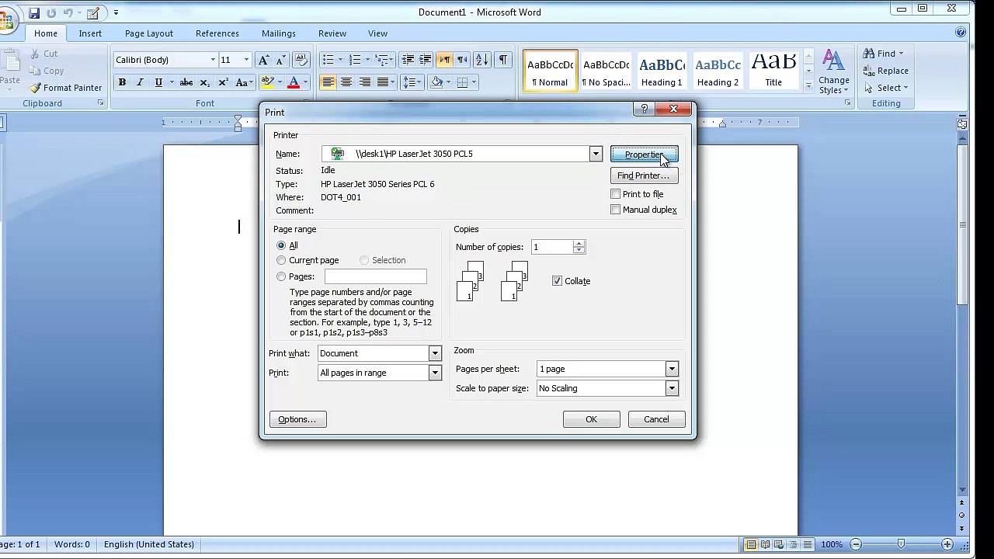This screenshot has width=994, height=559.
Task: Click Increase Indent icon
Action: pyautogui.click(x=426, y=60)
